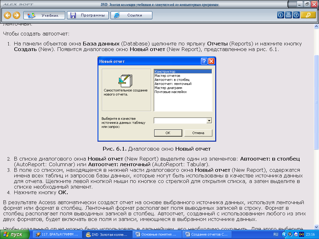
Task: Go forward with the orange right arrow
Action: [x=17, y=15]
